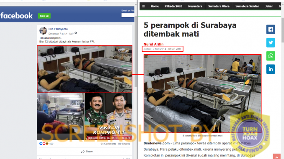Click the Tak Ada Kompromi poster image
The width and height of the screenshot is (284, 159).
click(108, 116)
